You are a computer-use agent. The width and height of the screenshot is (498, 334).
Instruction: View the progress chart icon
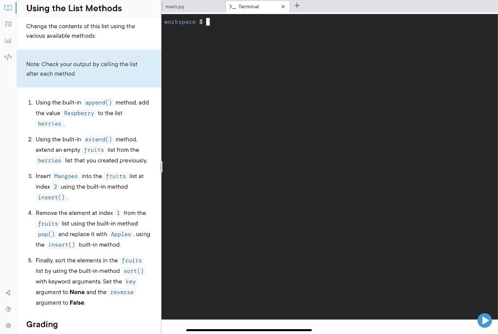tap(8, 40)
